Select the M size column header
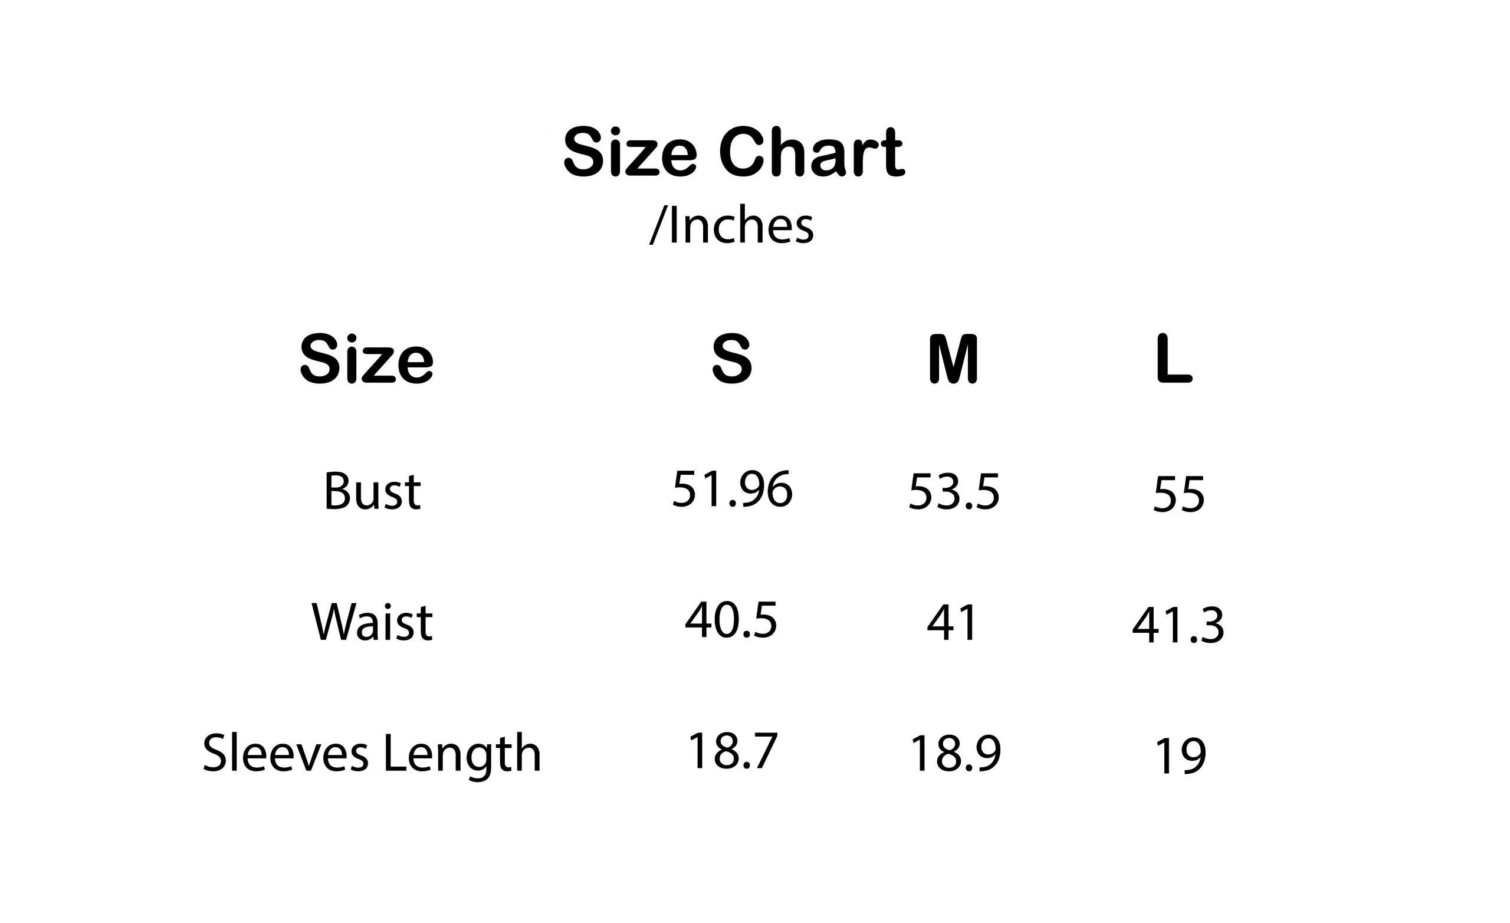The image size is (1510, 923). click(x=954, y=359)
